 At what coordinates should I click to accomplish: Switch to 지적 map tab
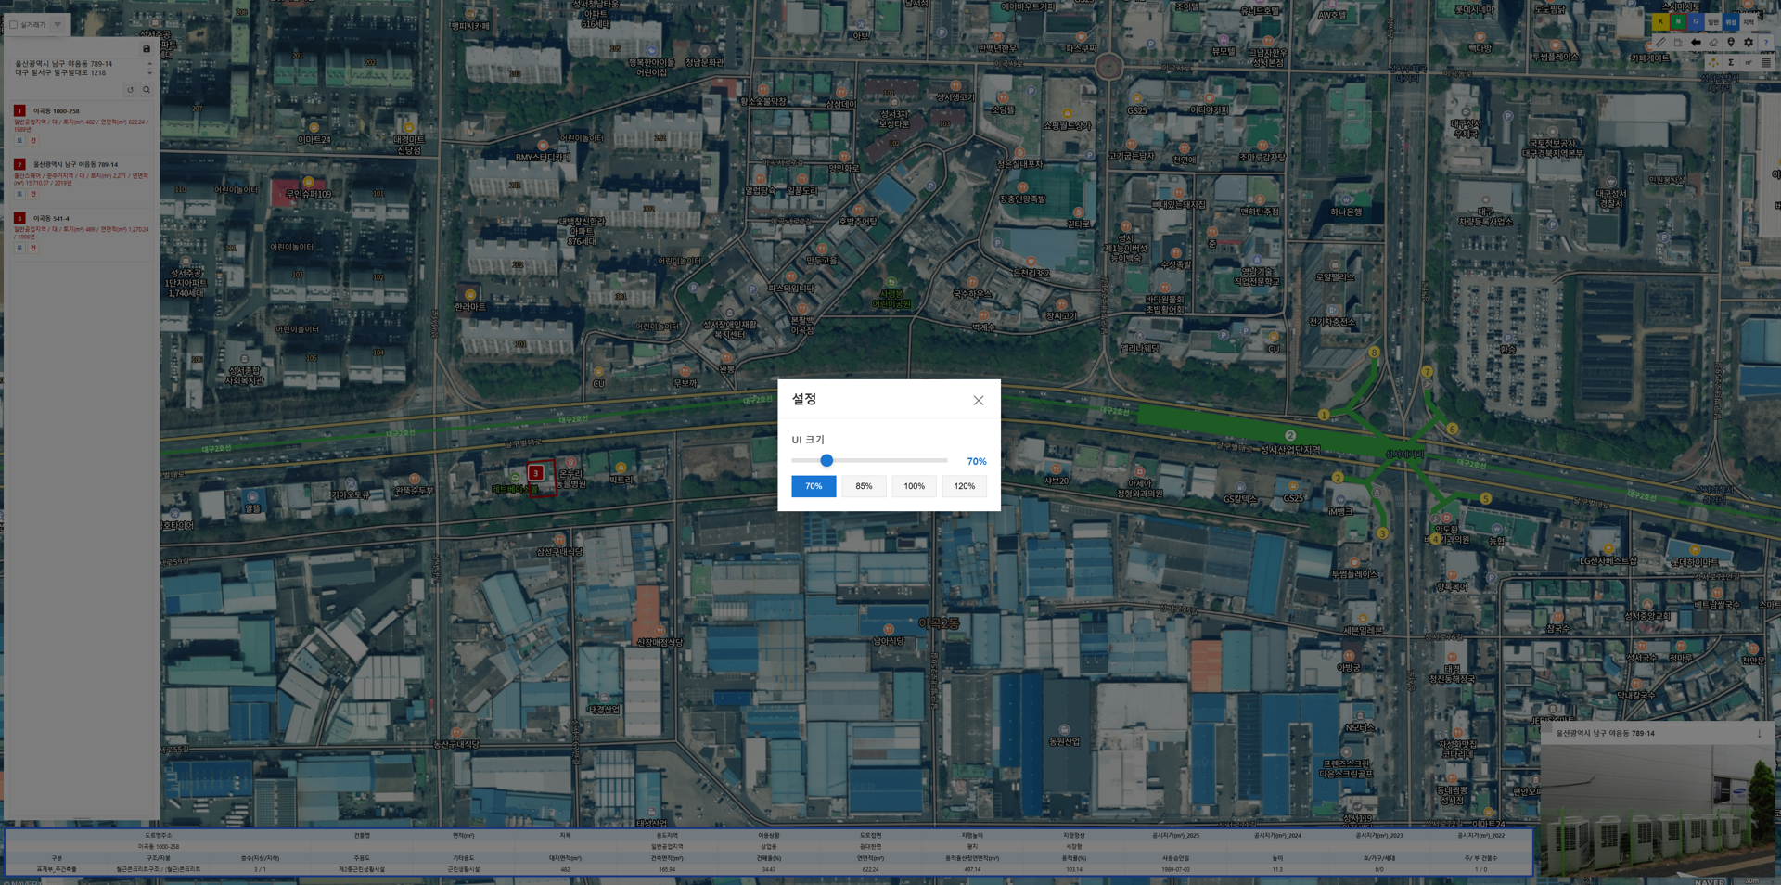point(1749,22)
